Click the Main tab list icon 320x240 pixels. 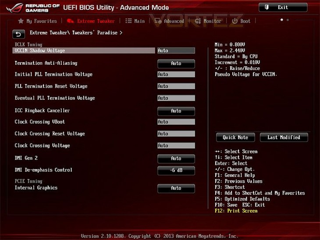(128, 21)
